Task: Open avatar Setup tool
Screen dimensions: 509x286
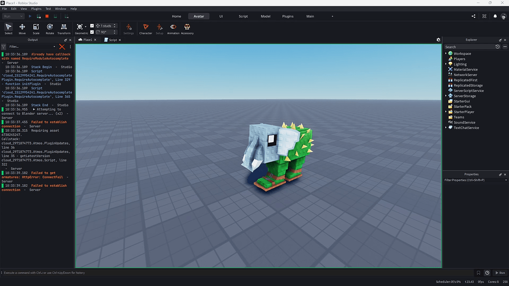Action: 160,28
